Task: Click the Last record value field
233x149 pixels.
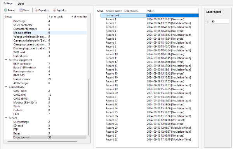Action: tap(220, 21)
